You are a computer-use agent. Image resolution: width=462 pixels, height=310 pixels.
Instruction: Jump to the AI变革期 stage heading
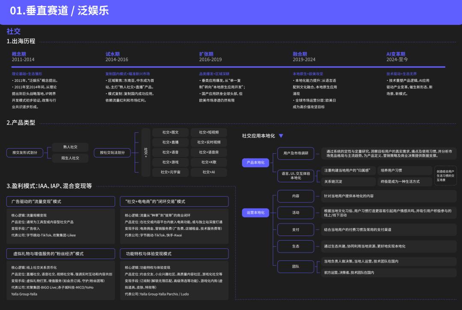tap(396, 54)
